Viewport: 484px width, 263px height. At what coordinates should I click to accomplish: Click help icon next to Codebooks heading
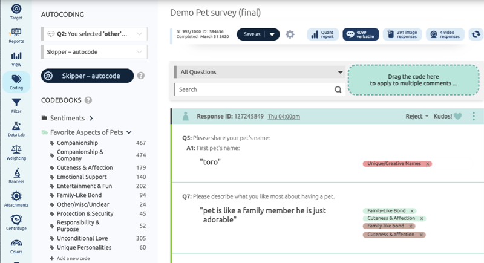pyautogui.click(x=88, y=100)
